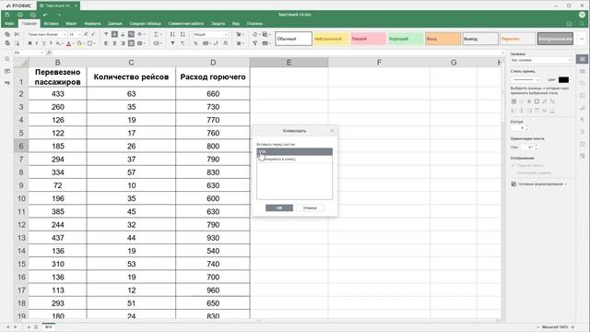Screen dimensions: 590x332
Task: Click OK in the copy sheet dialog
Action: coord(279,207)
